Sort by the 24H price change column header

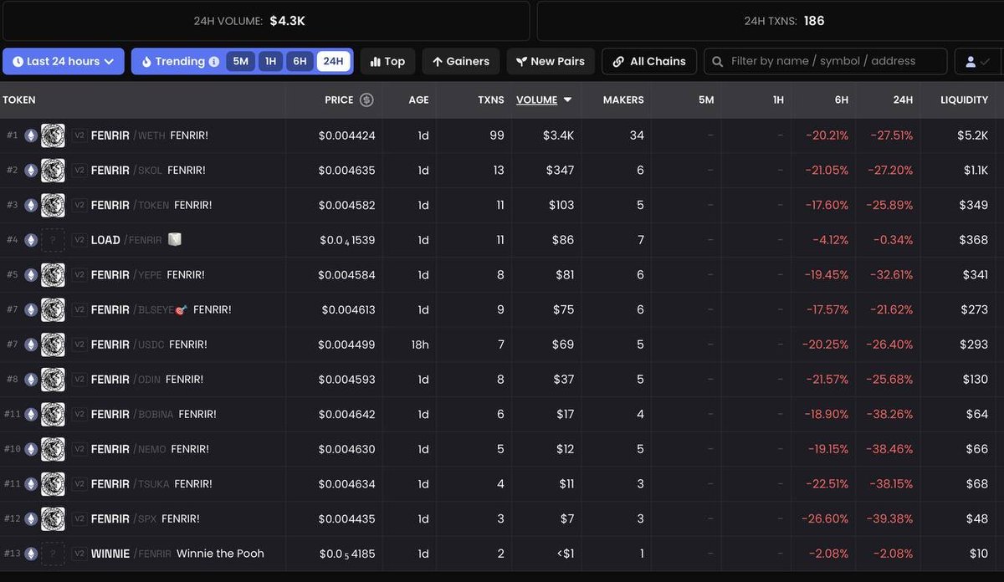coord(903,100)
